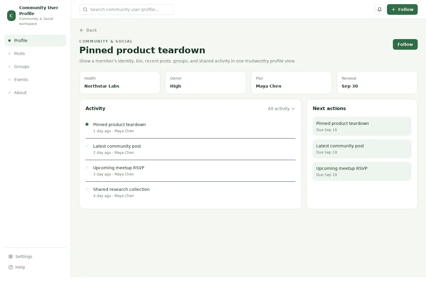
Task: Click the Activity panel heading
Action: coord(95,109)
